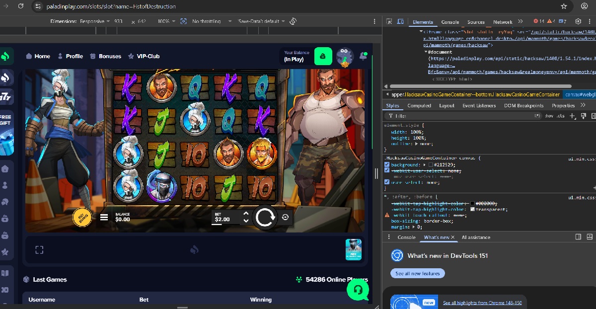
Task: Open the Bonuses nav link
Action: click(x=106, y=56)
